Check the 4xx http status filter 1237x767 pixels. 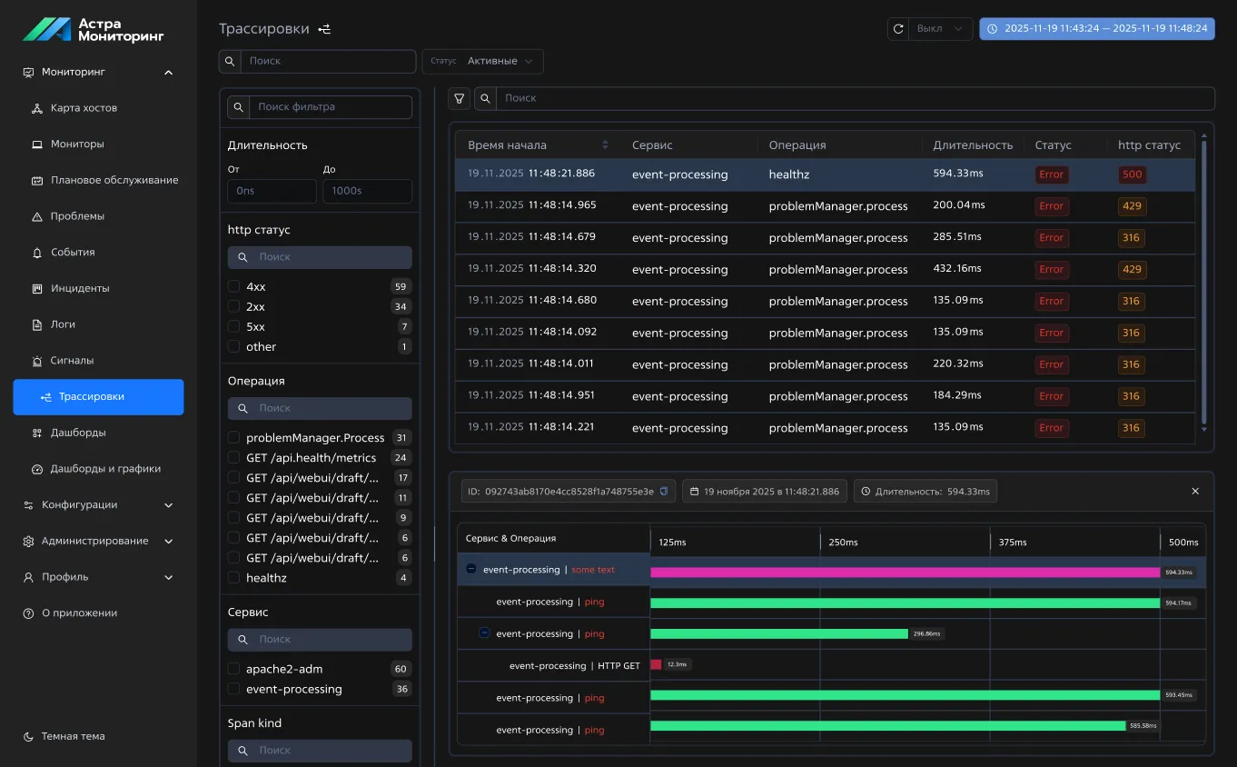click(234, 287)
